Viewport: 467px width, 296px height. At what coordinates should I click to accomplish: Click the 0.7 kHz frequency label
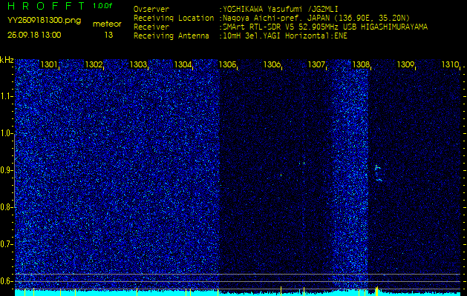(x=6, y=244)
